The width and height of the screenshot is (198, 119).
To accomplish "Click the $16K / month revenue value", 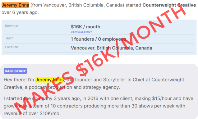I will (85, 27).
